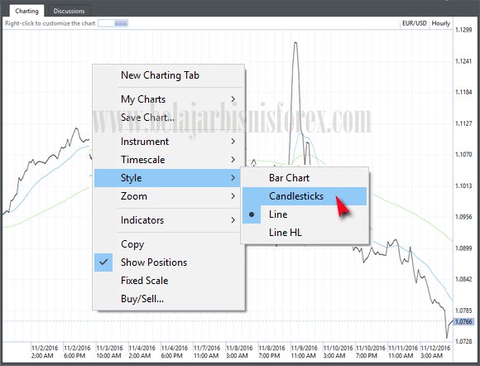Select Candlesticks chart style
480x366 pixels.
305,196
